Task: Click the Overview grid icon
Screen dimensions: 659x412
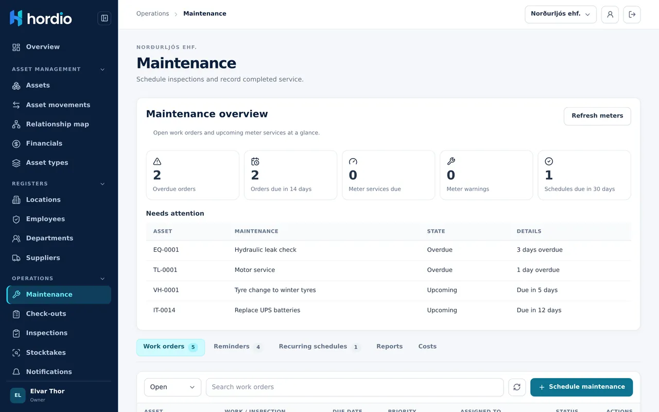Action: [16, 47]
